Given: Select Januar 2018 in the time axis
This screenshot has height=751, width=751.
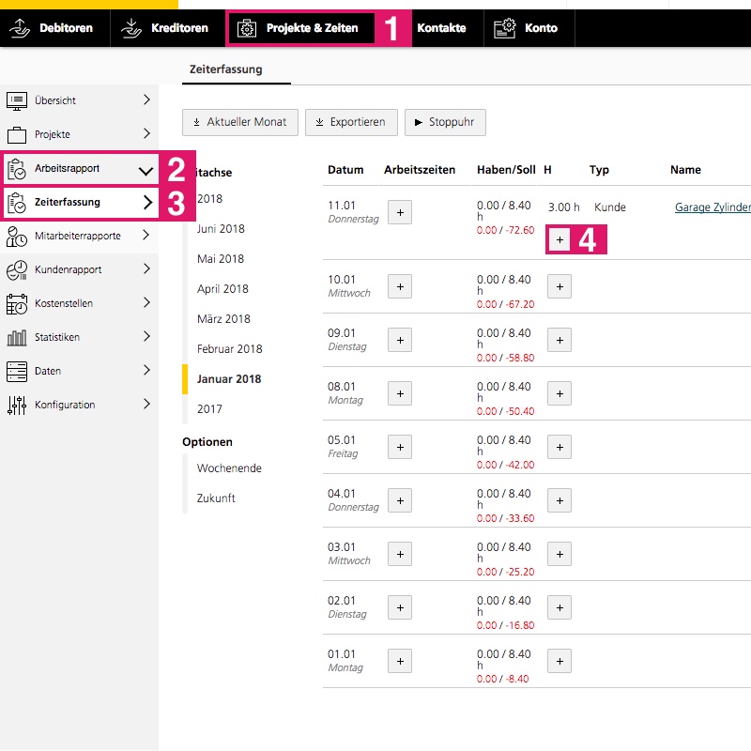Looking at the screenshot, I should click(x=229, y=379).
